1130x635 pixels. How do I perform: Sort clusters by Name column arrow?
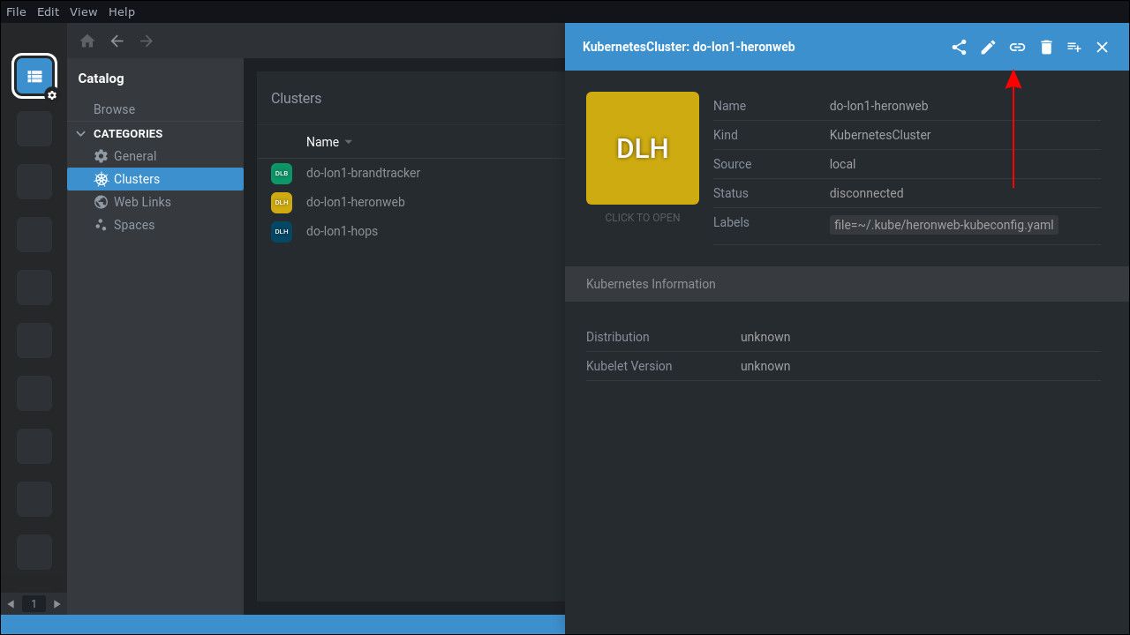click(349, 142)
